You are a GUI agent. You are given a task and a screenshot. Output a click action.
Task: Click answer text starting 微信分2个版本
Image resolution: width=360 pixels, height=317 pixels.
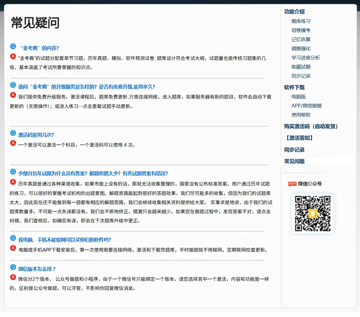(x=139, y=283)
